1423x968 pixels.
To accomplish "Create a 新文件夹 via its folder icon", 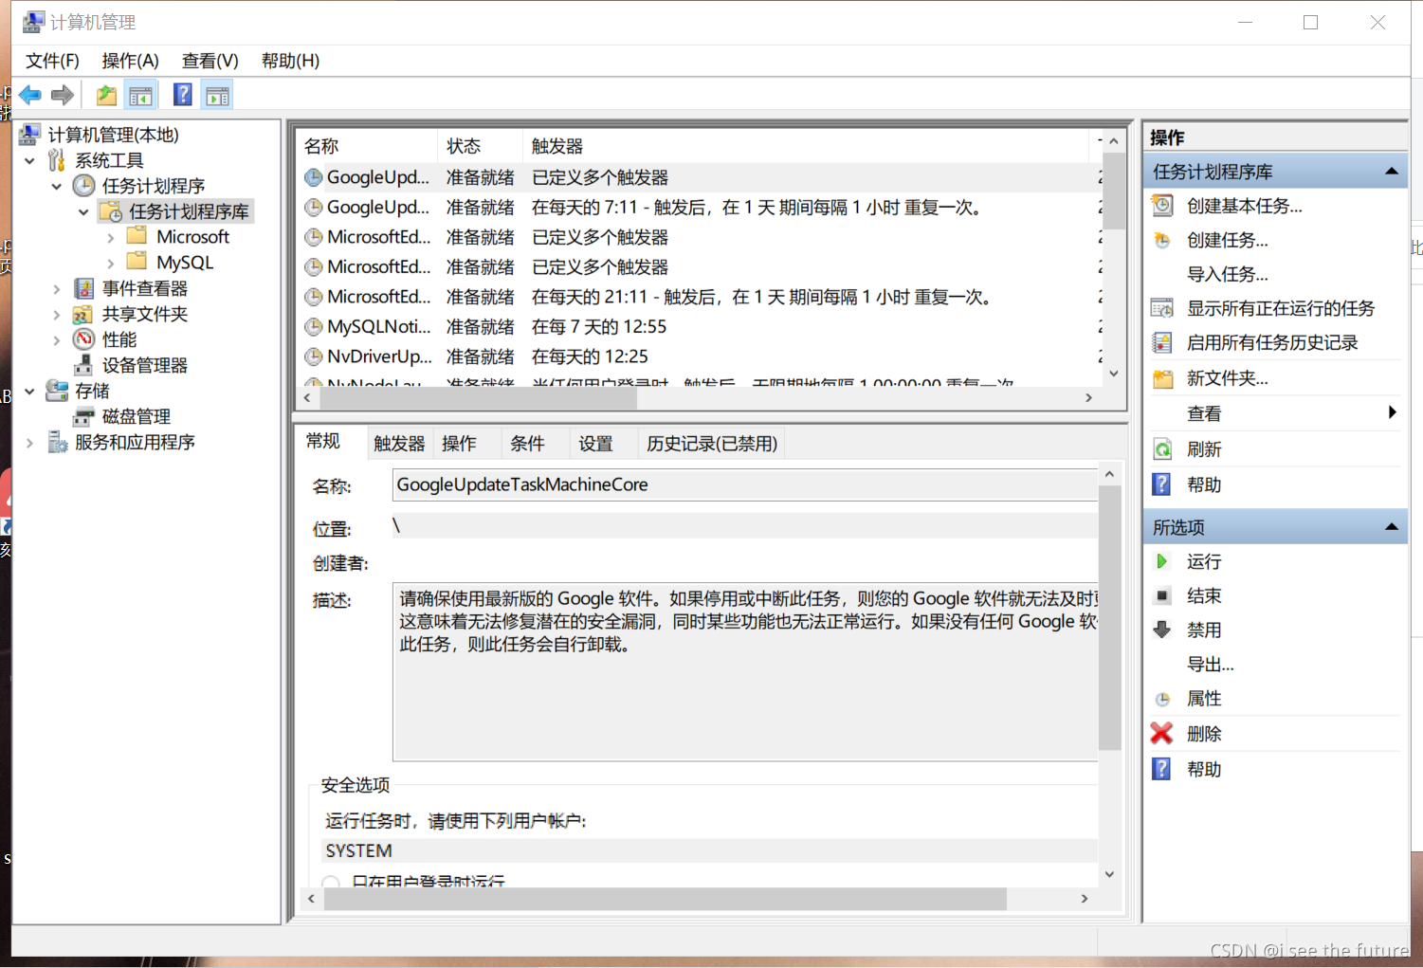I will 1161,377.
